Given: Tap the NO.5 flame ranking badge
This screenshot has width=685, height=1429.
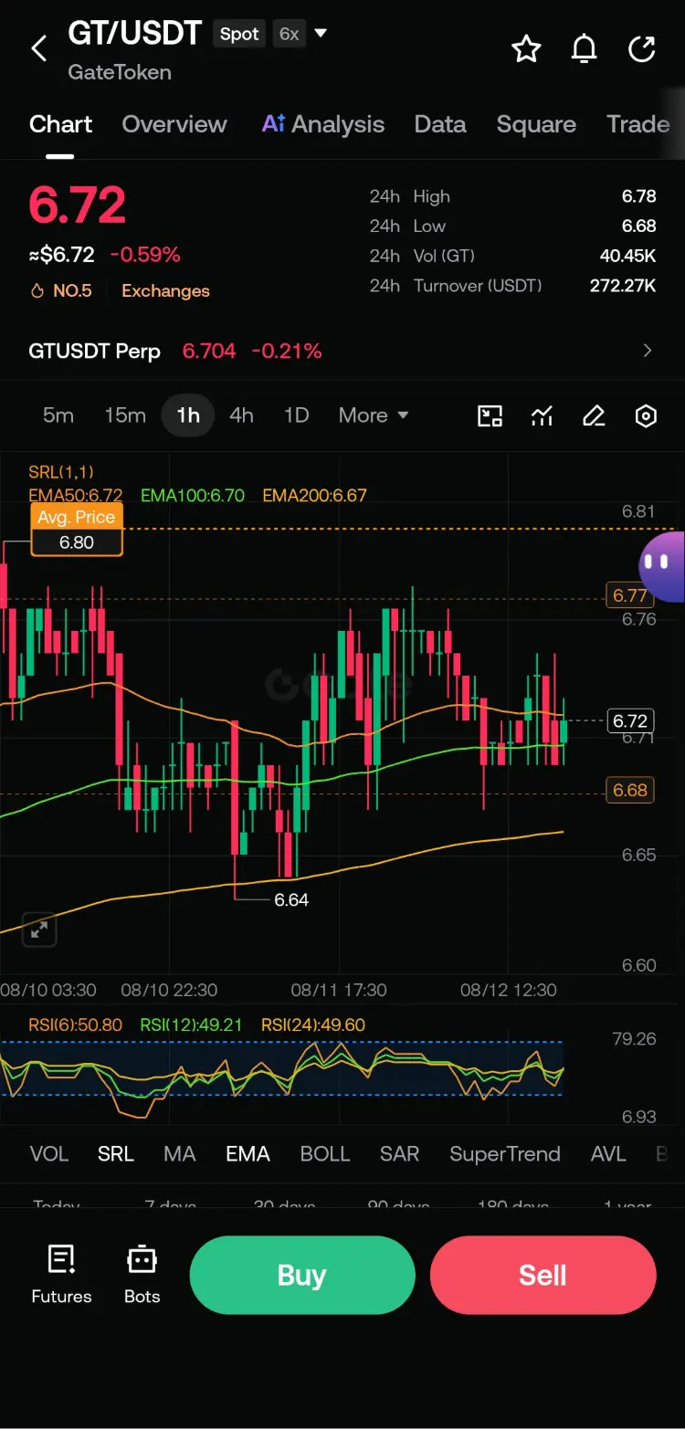Looking at the screenshot, I should pos(61,291).
